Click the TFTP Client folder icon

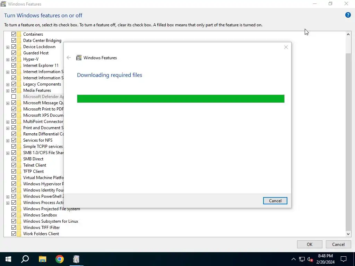19,171
